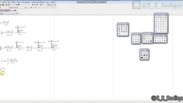Toggle Bold formatting
The width and height of the screenshot is (183, 103).
point(31,8)
